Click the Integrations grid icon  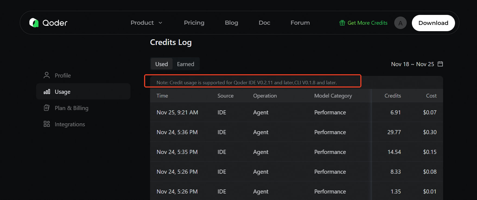pos(47,124)
